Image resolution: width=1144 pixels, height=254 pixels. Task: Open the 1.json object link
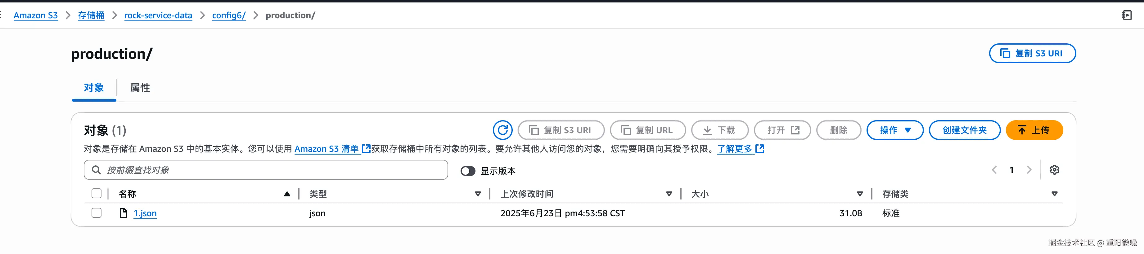pyautogui.click(x=145, y=213)
